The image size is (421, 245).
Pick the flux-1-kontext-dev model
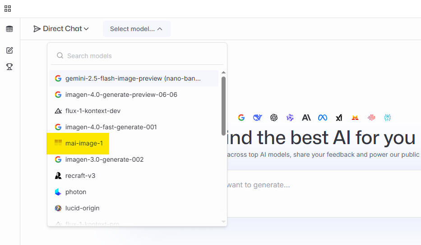(x=93, y=111)
